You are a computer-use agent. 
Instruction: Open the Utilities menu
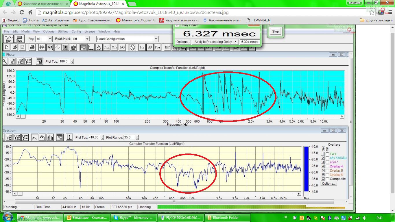(x=63, y=32)
